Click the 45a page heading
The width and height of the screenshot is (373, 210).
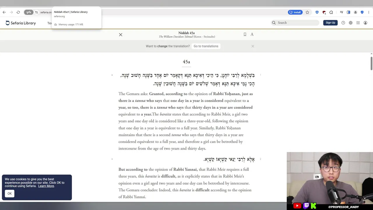186,62
